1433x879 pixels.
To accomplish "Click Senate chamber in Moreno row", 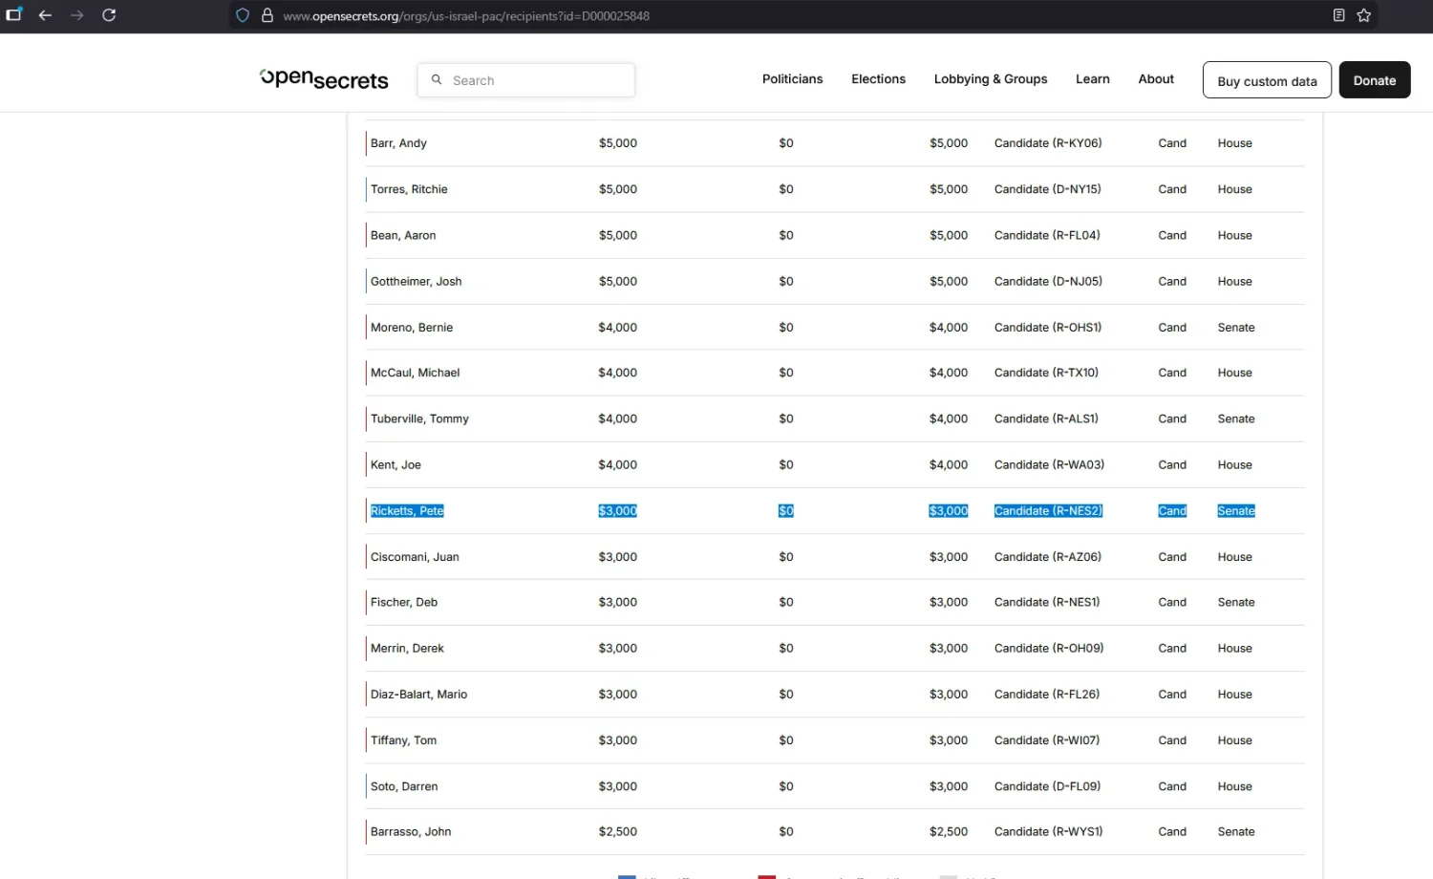I will [x=1236, y=327].
